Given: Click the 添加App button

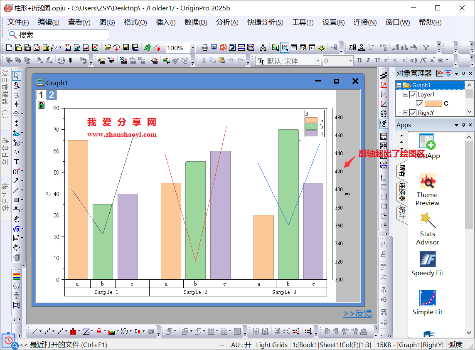Looking at the screenshot, I should [x=427, y=147].
